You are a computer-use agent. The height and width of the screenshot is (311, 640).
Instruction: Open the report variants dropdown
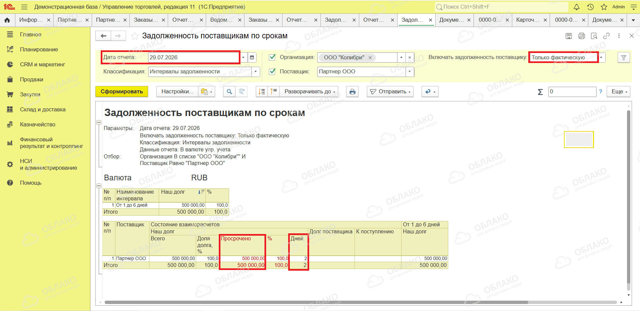coord(207,92)
